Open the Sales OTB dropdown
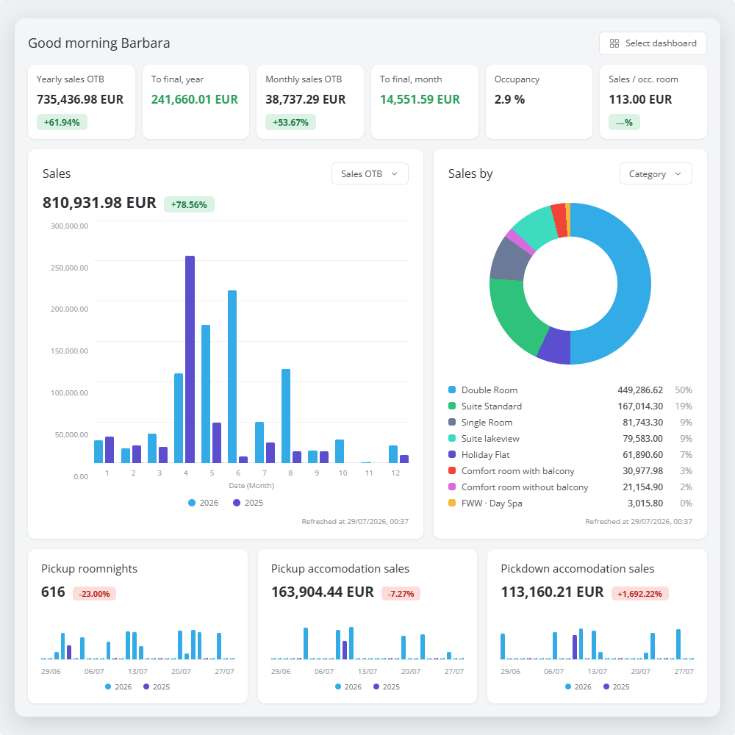The image size is (735, 735). [x=370, y=173]
